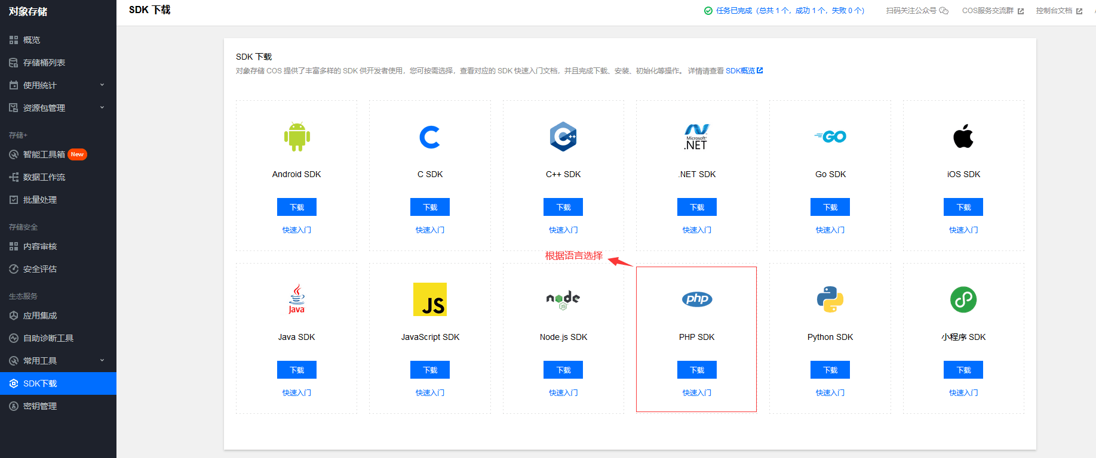The height and width of the screenshot is (458, 1096).
Task: Open 快速入门 for Android SDK
Action: click(x=297, y=230)
